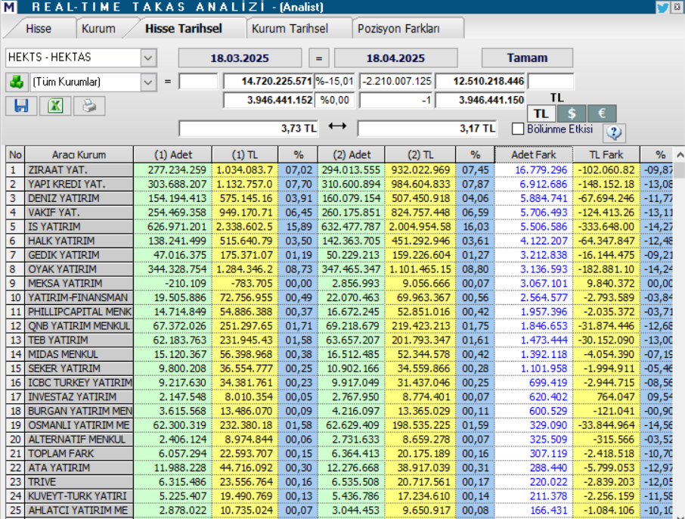The width and height of the screenshot is (685, 519).
Task: Click the empty field beside the equals sign
Action: point(198,81)
